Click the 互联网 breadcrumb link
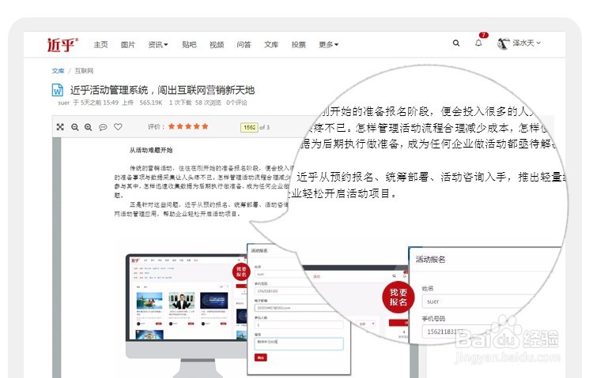 (84, 70)
